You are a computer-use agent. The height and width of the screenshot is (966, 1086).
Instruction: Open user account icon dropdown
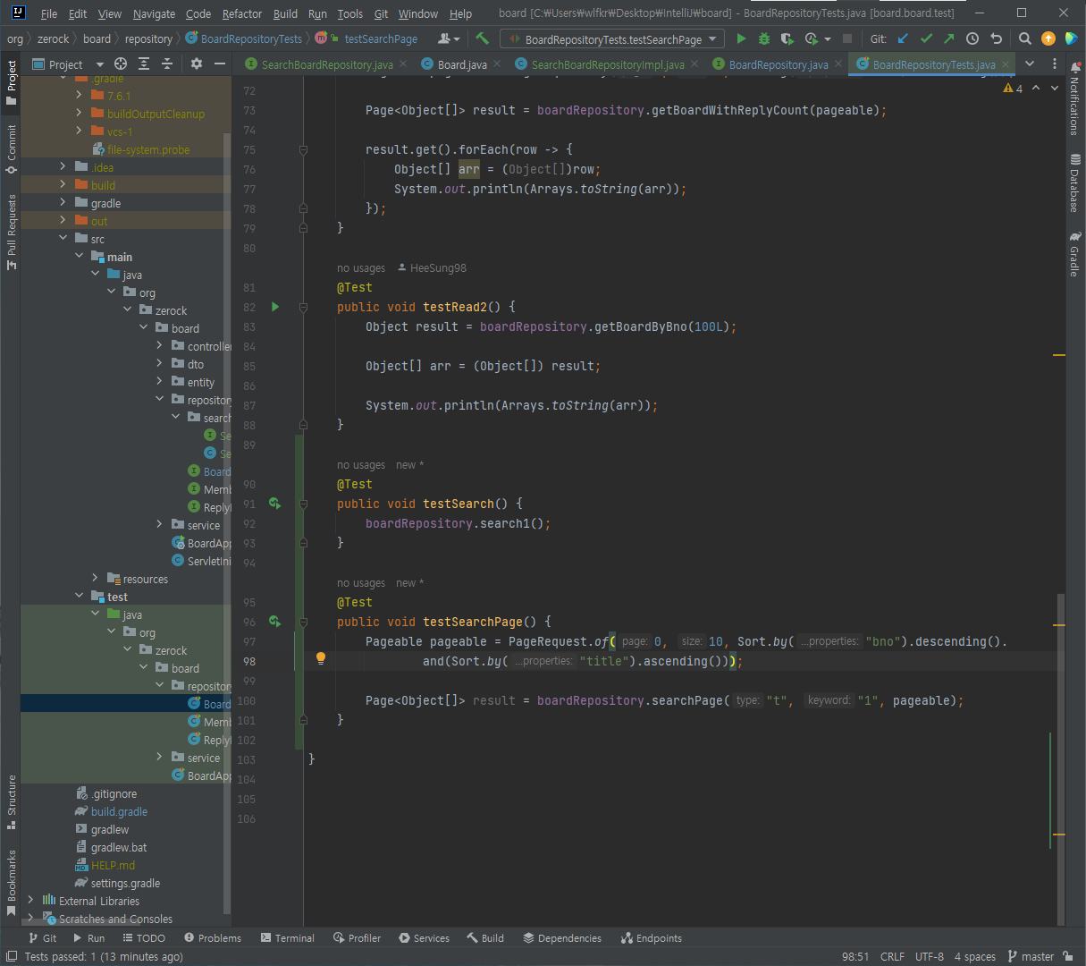click(x=449, y=38)
